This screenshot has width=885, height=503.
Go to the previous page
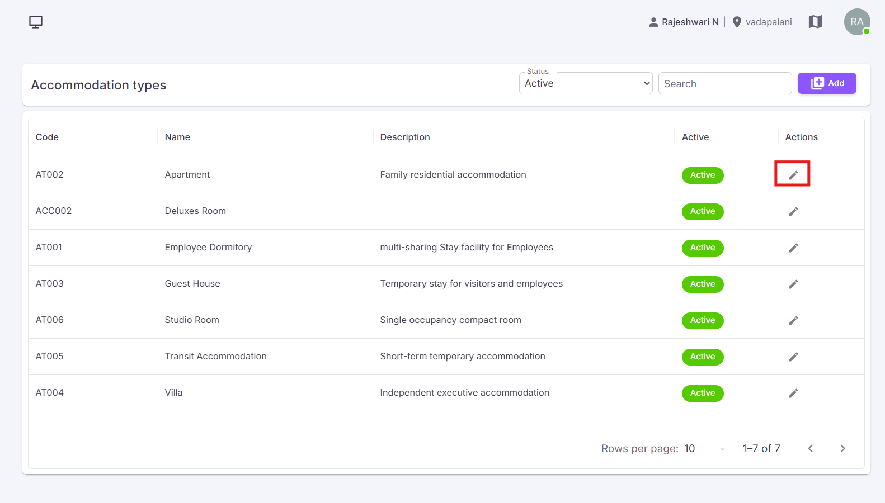click(x=811, y=449)
